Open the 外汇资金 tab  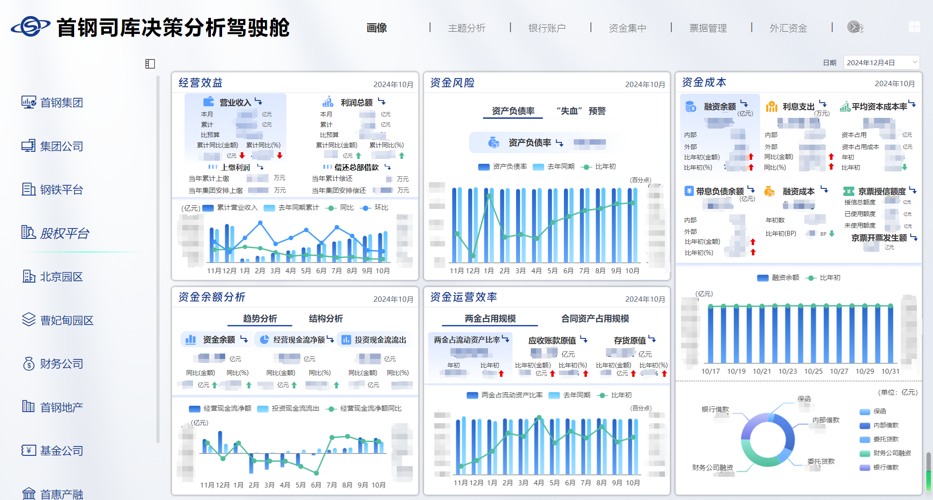788,28
